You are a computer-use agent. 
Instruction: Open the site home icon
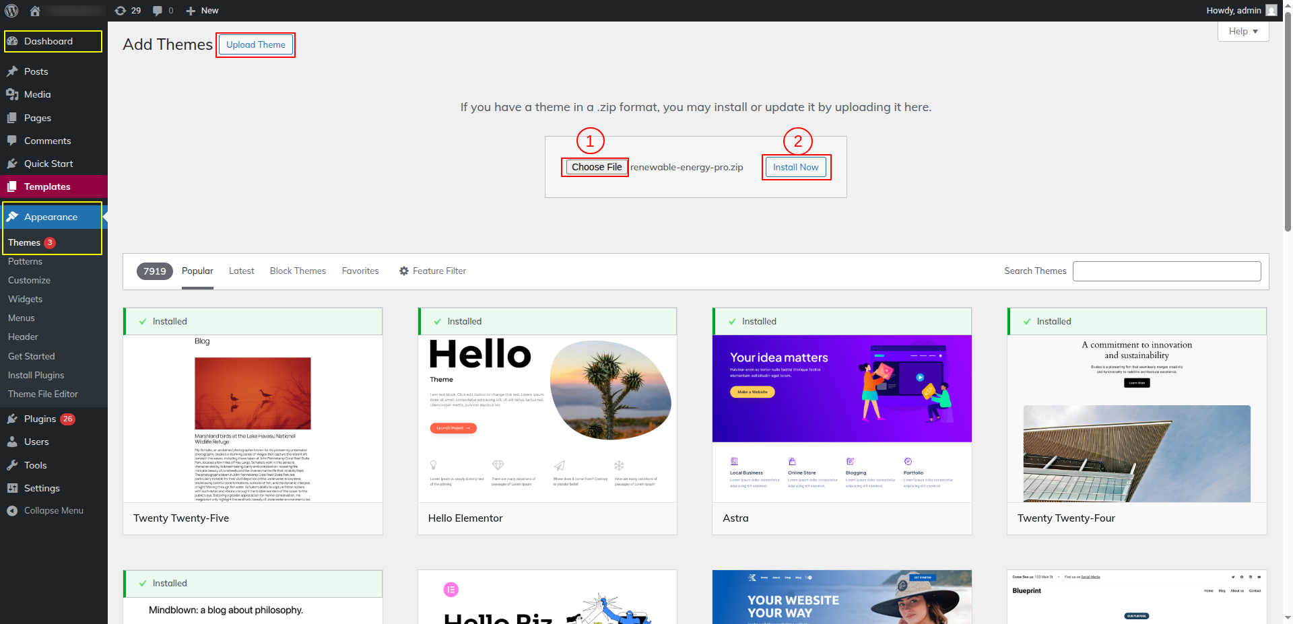[35, 11]
